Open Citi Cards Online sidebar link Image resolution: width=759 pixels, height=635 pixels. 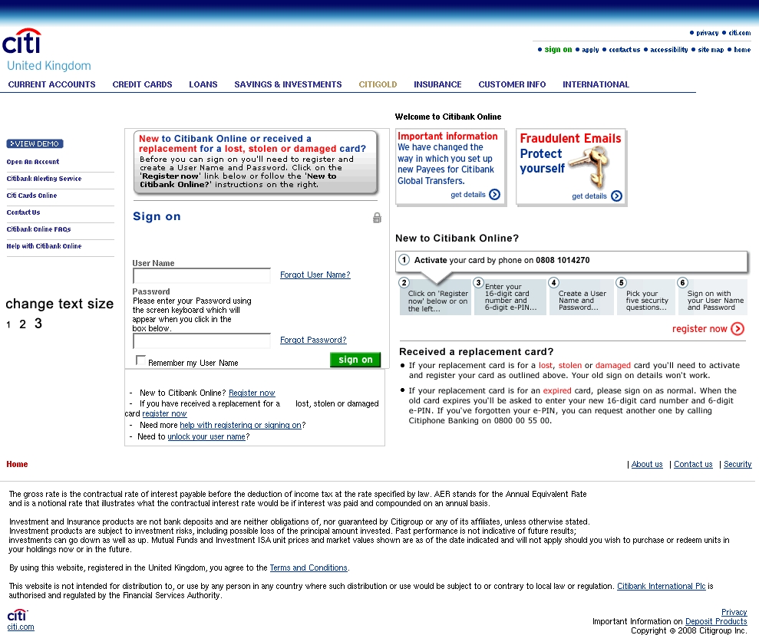point(32,196)
